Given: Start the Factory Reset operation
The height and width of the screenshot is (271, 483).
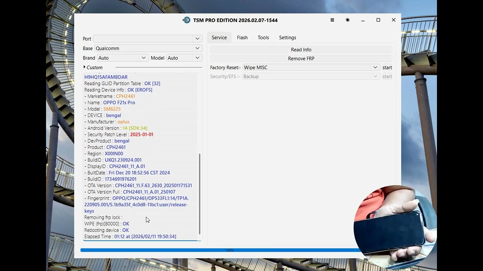Looking at the screenshot, I should click(x=387, y=67).
